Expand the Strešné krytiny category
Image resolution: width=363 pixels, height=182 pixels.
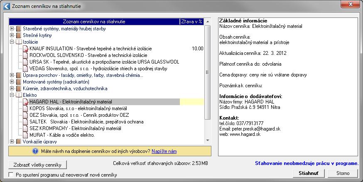coord(12,35)
